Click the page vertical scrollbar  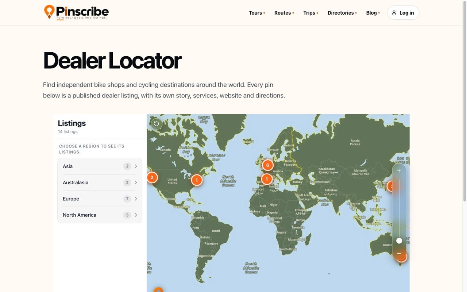(464, 101)
